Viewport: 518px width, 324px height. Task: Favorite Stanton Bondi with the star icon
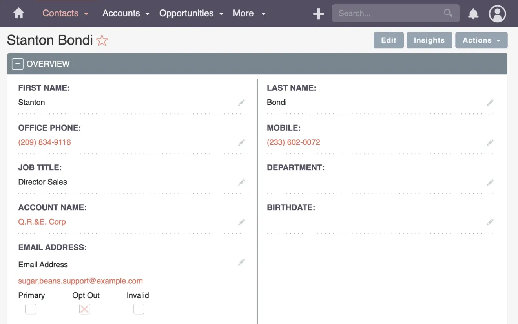point(102,40)
